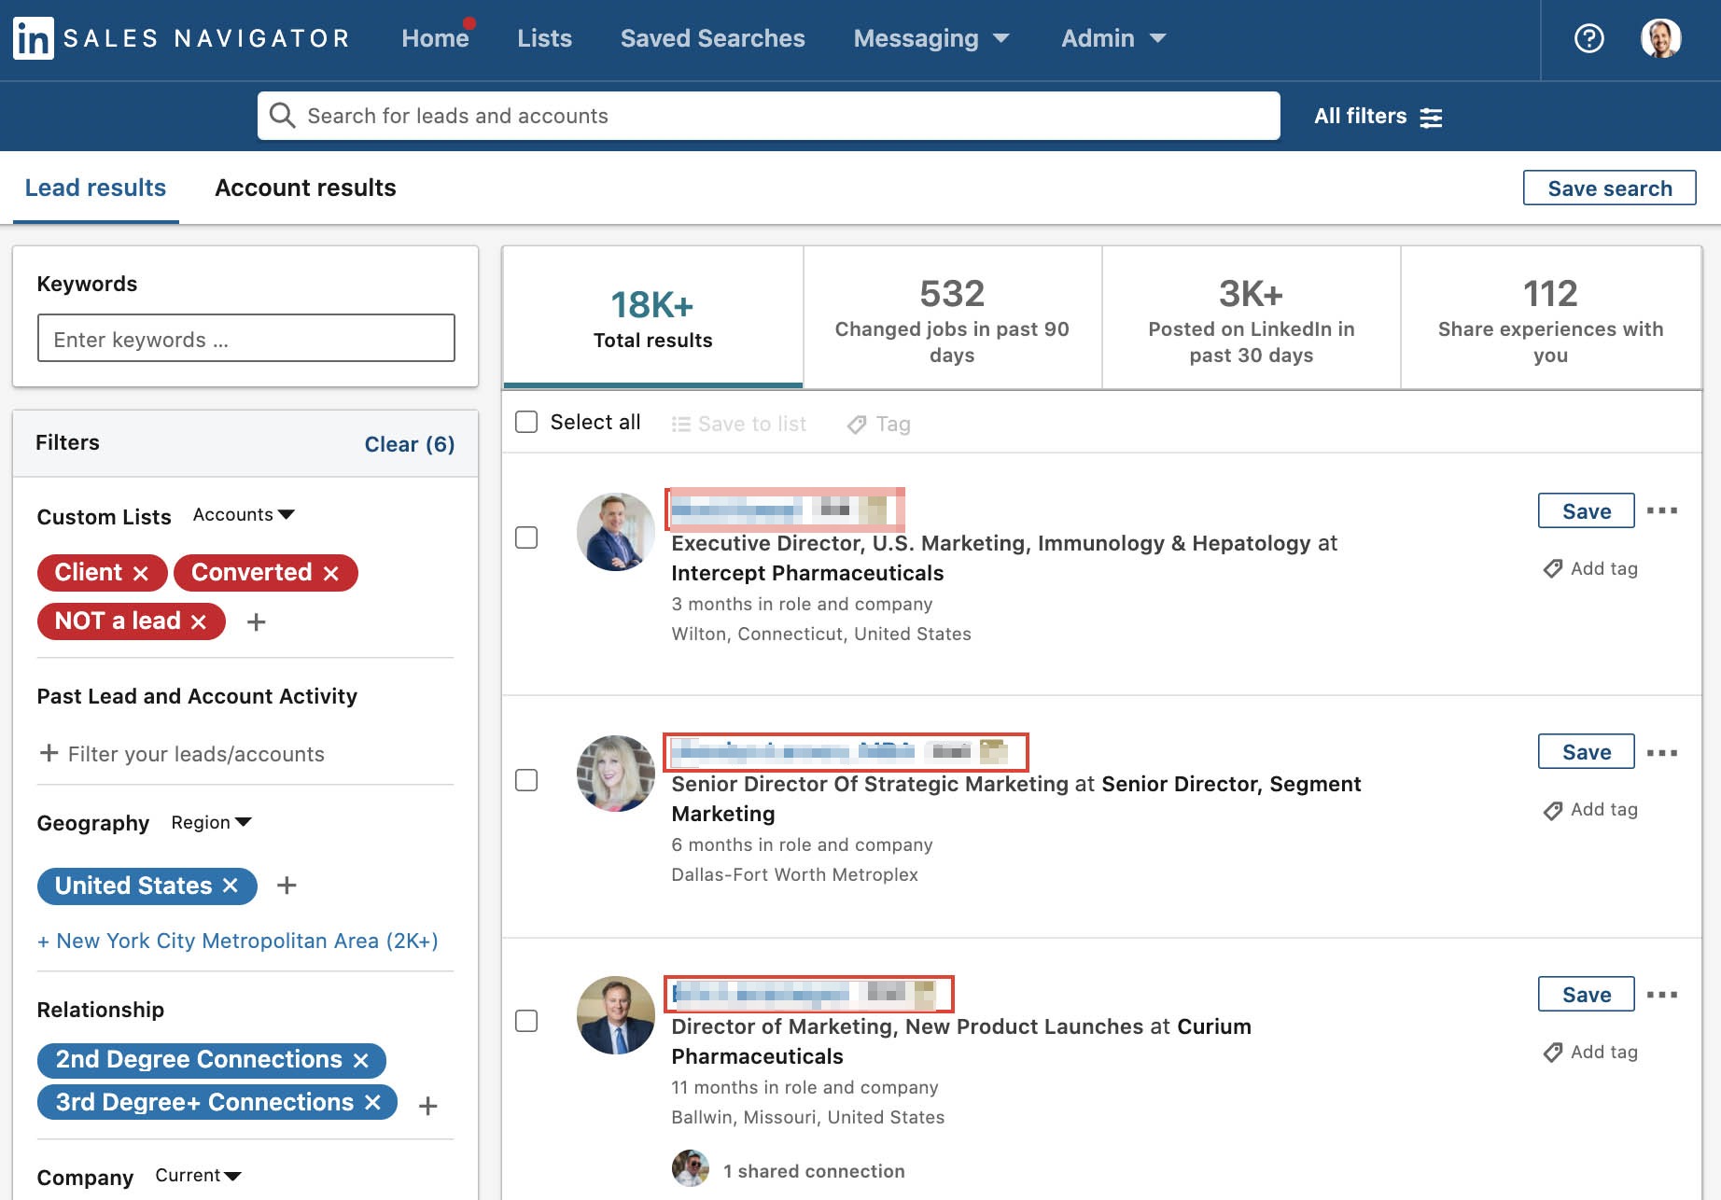Save the Intercept Pharmaceuticals lead
Screen dimensions: 1721x1200
(1586, 510)
